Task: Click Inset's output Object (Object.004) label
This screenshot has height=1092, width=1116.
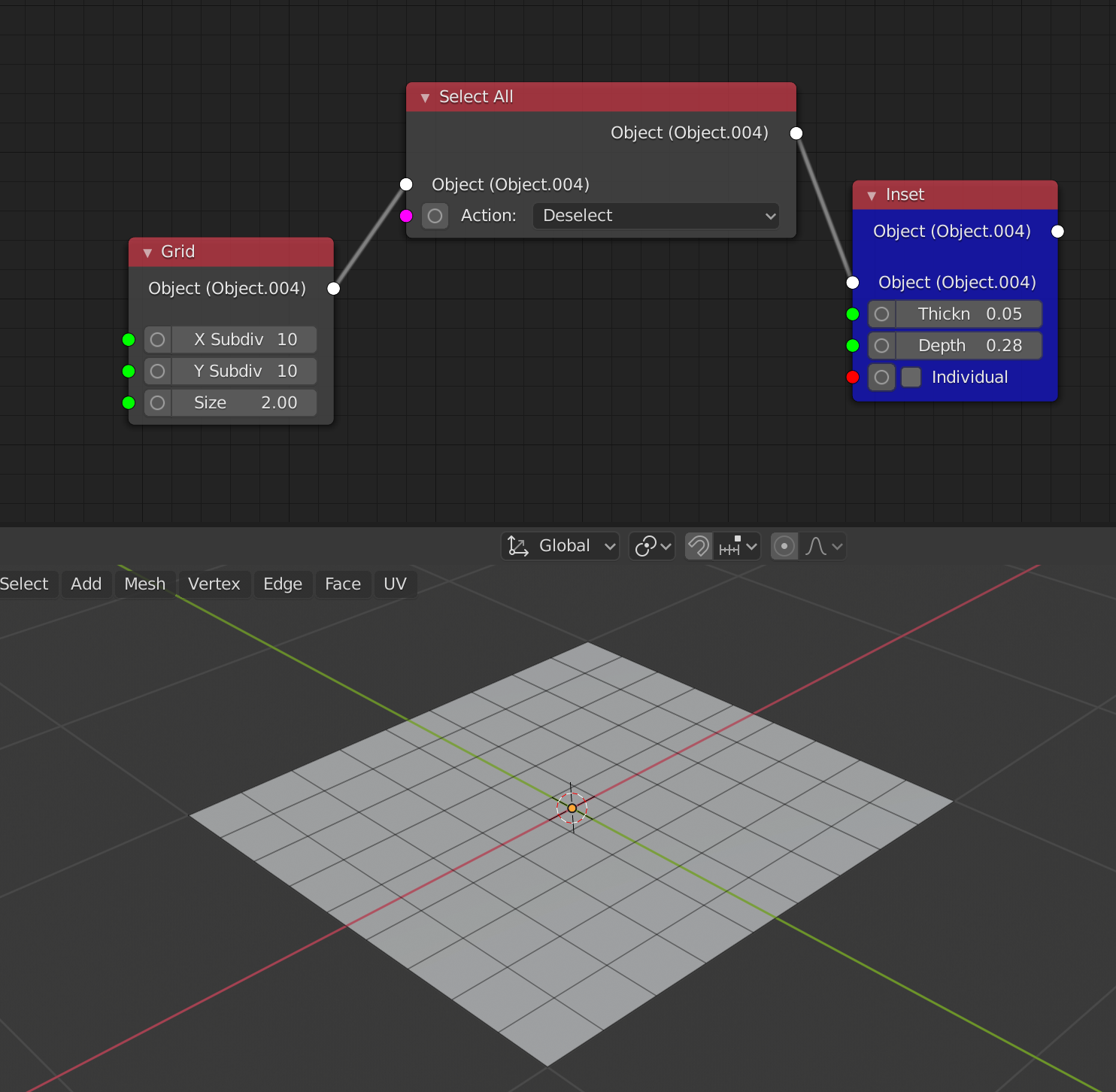Action: 952,232
